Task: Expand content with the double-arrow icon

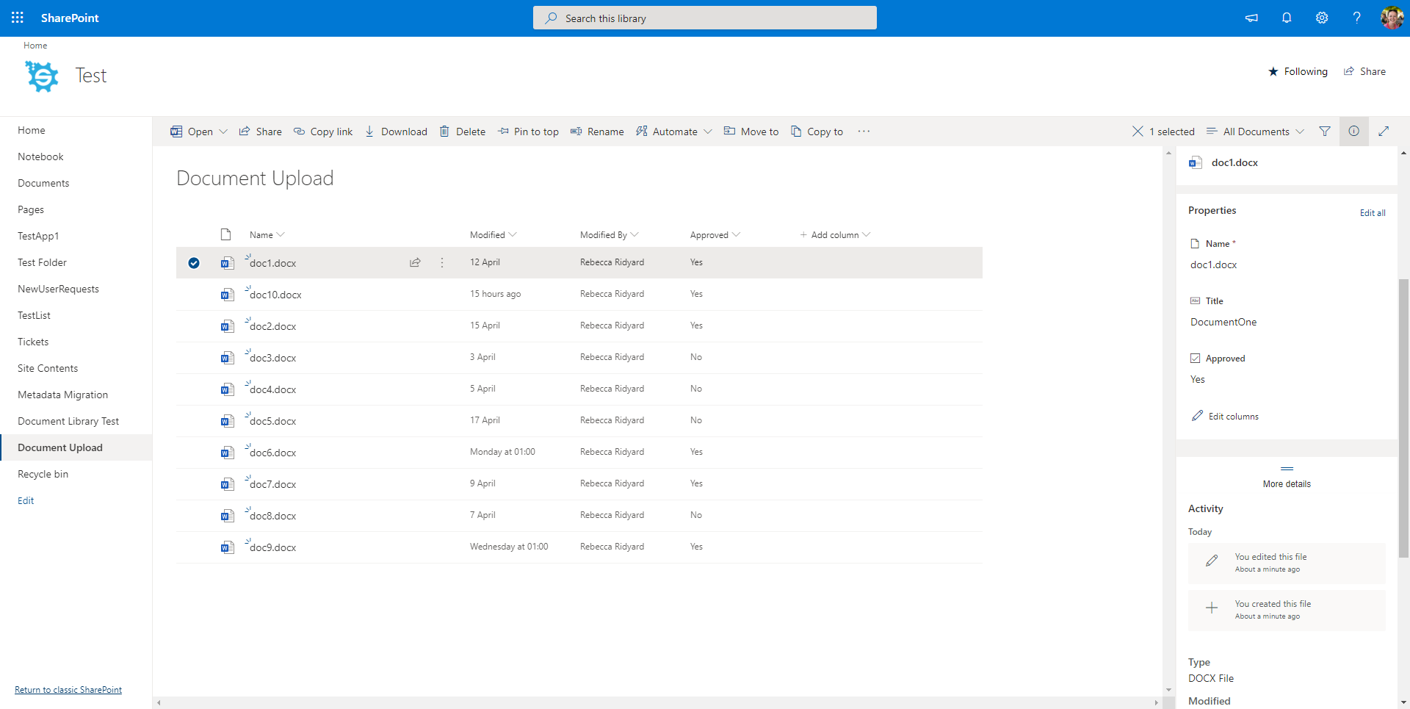Action: coord(1384,132)
